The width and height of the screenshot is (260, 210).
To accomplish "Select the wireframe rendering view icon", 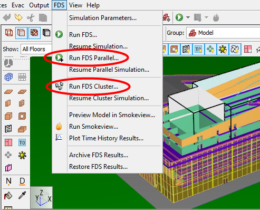I will click(x=9, y=33).
